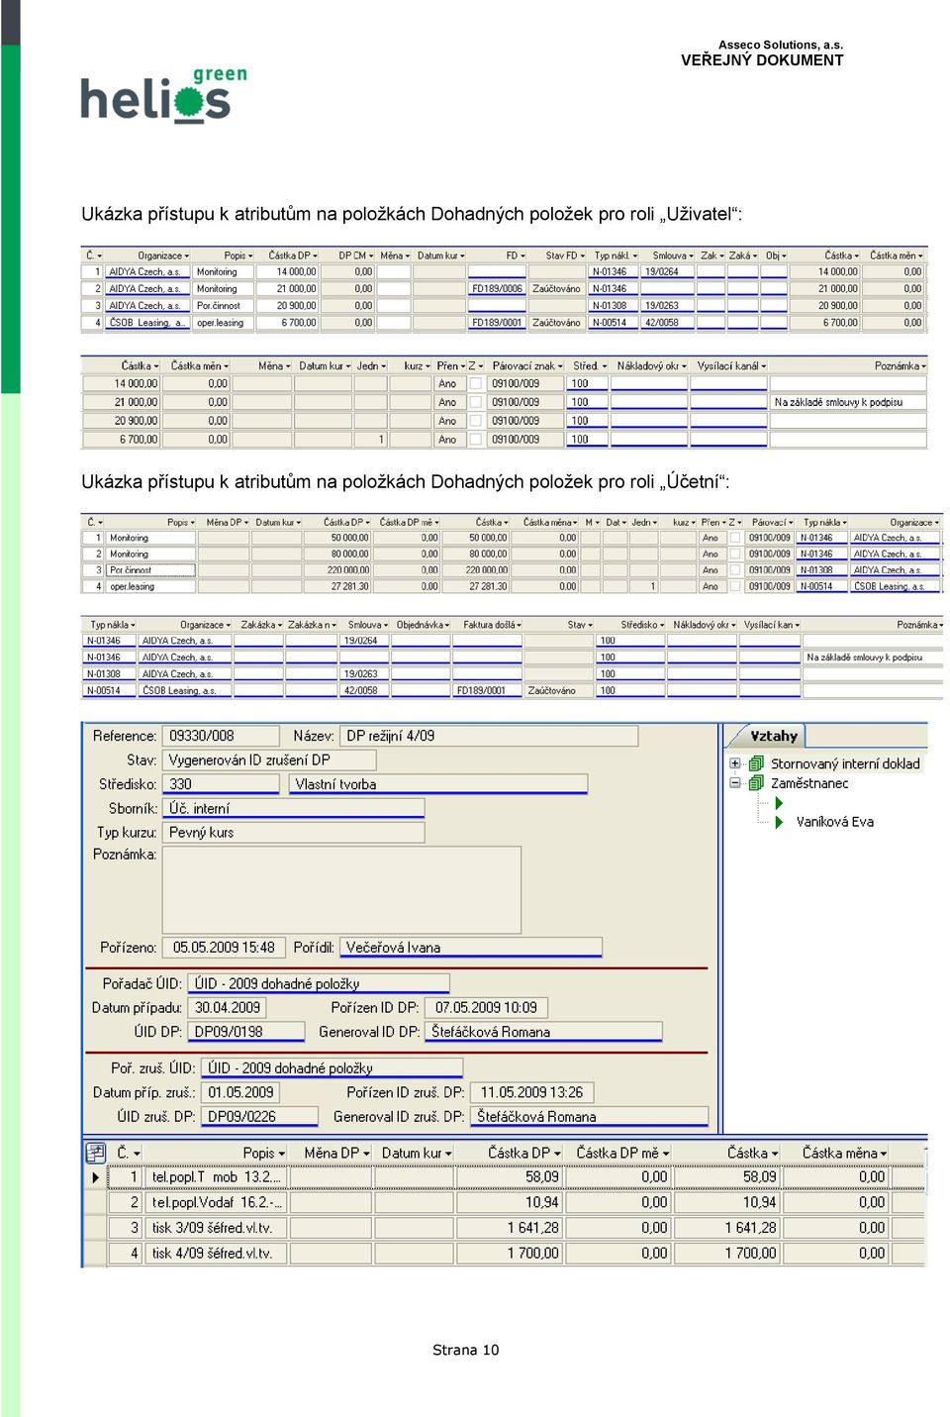Toggle Z checkbox in Uživatel row 21 000,00
The height and width of the screenshot is (1417, 950).
point(475,402)
